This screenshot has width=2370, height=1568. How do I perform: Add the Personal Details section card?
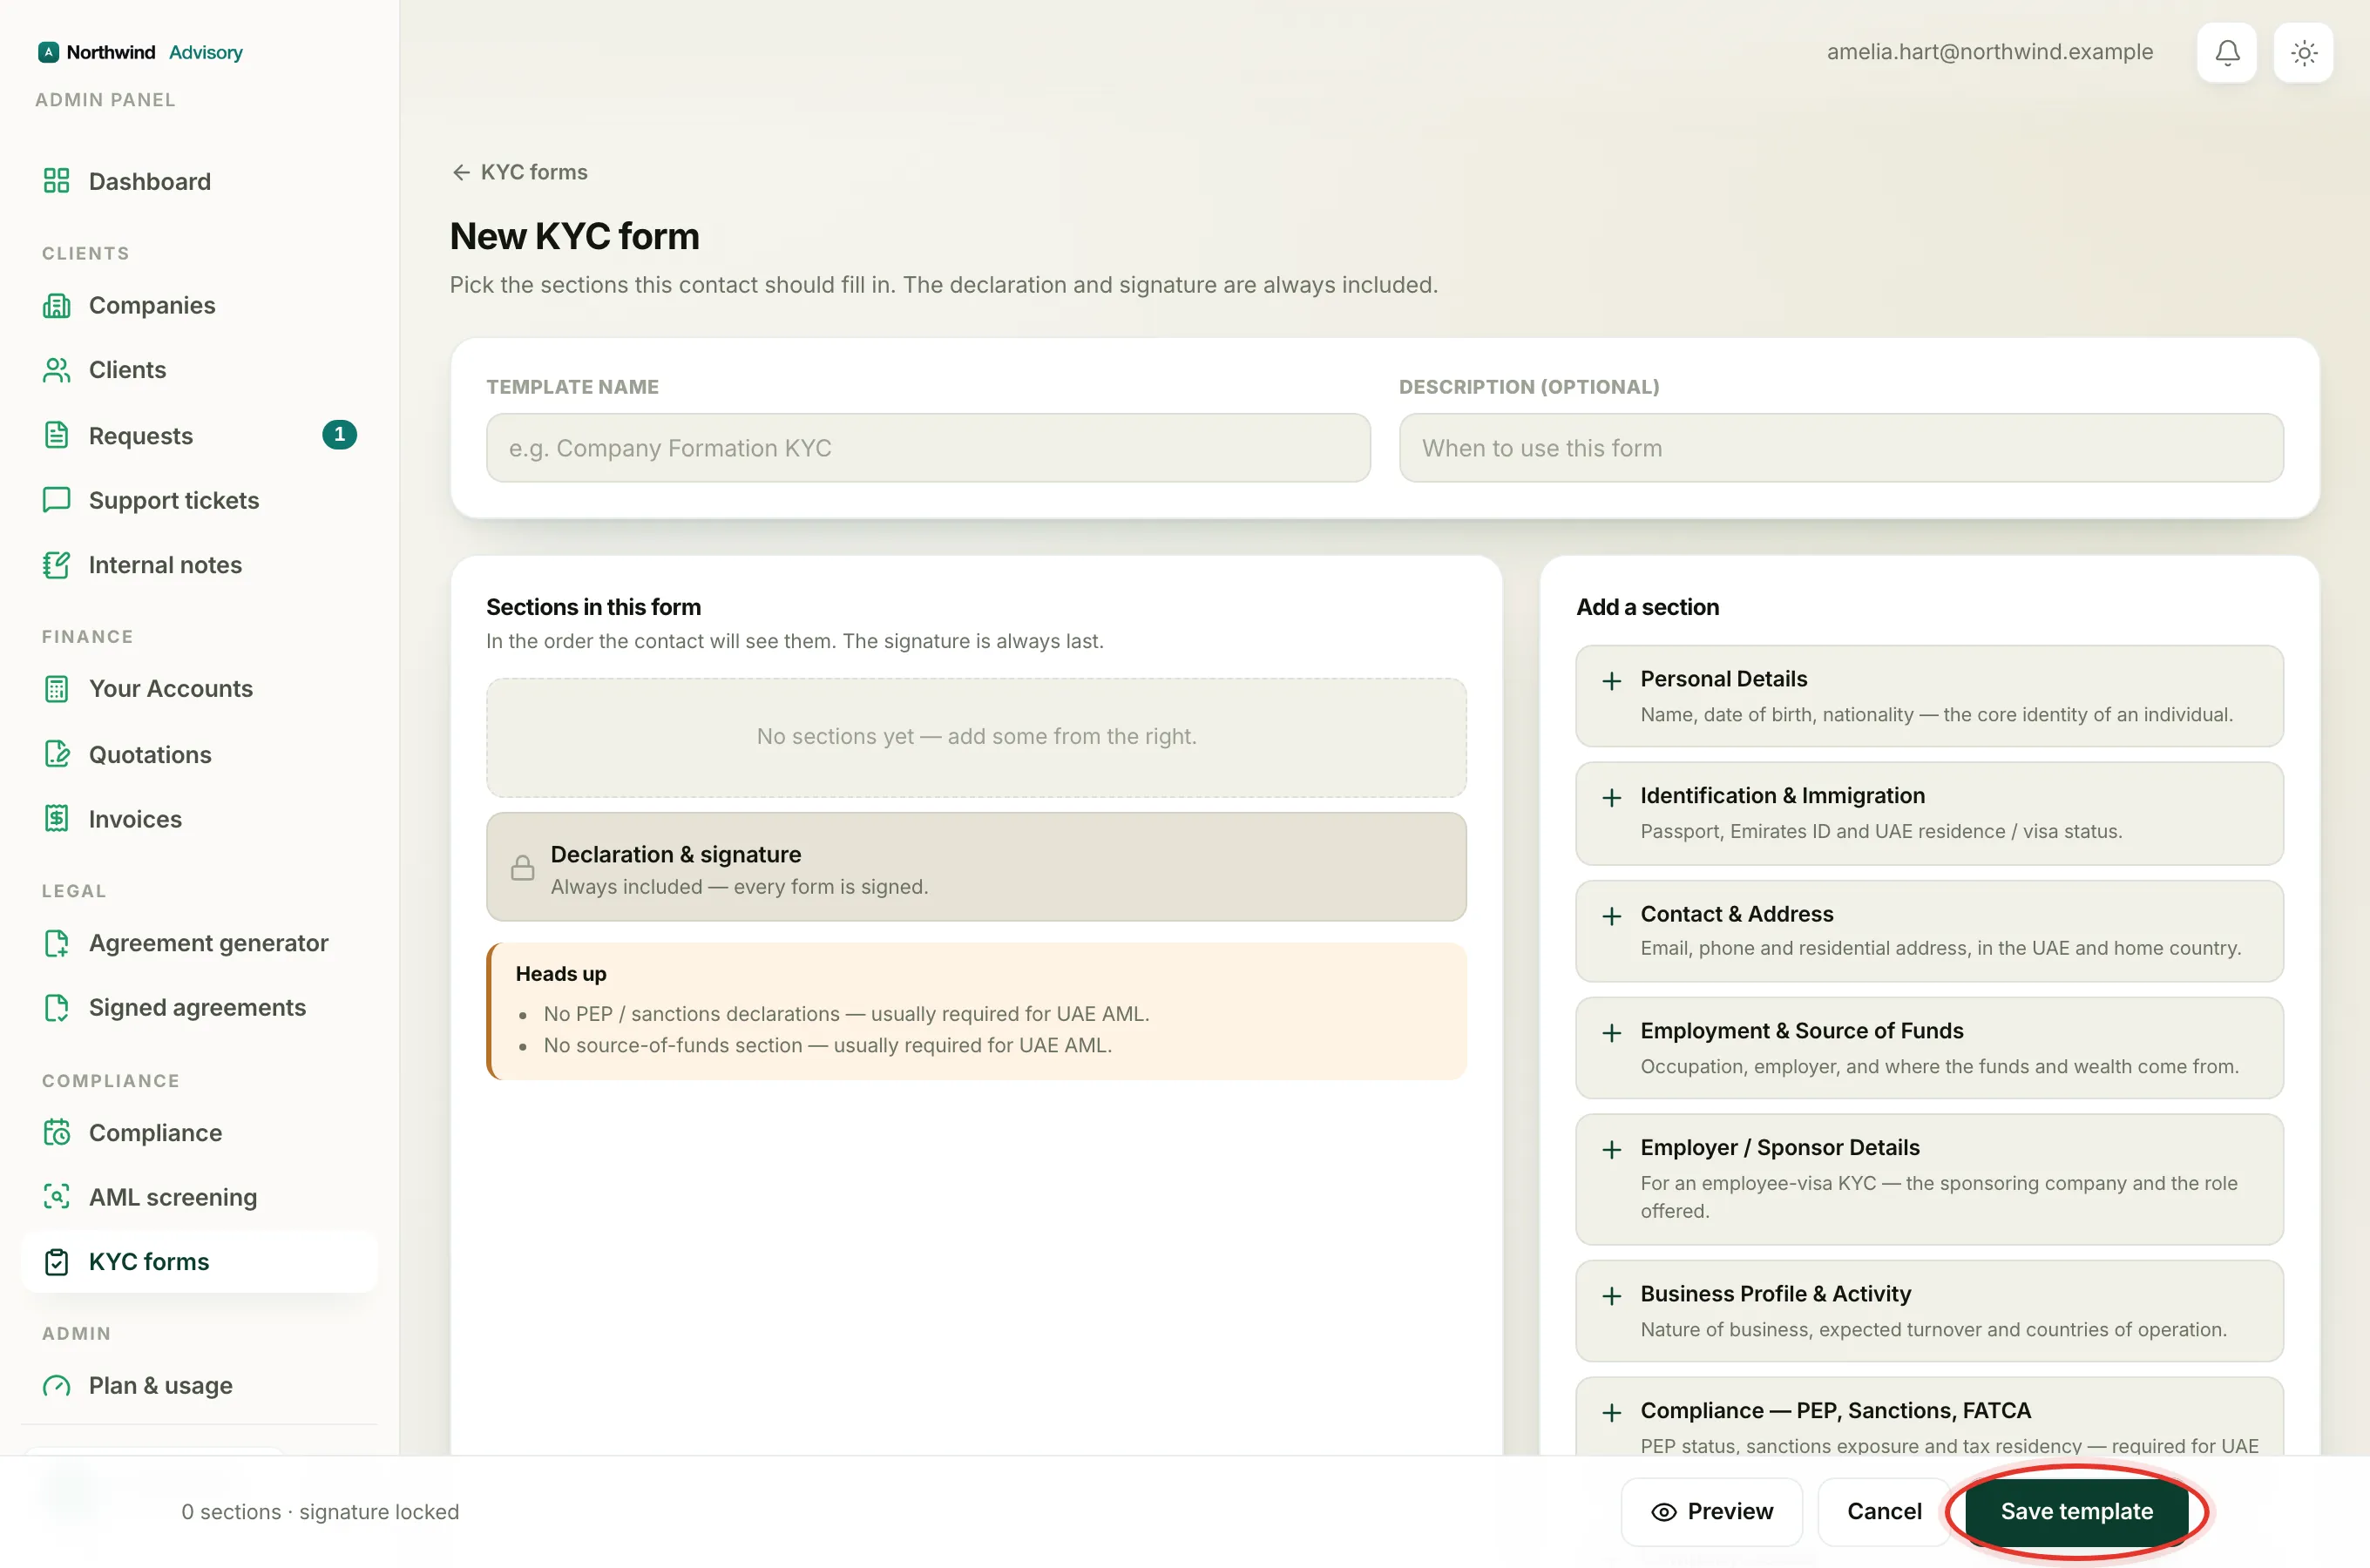[x=1929, y=696]
